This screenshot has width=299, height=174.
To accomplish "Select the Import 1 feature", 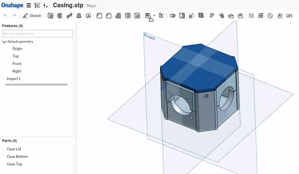I will pos(14,79).
